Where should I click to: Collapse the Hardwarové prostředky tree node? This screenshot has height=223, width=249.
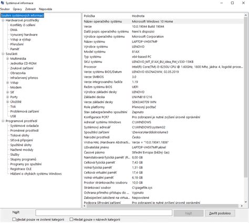tap(3, 20)
